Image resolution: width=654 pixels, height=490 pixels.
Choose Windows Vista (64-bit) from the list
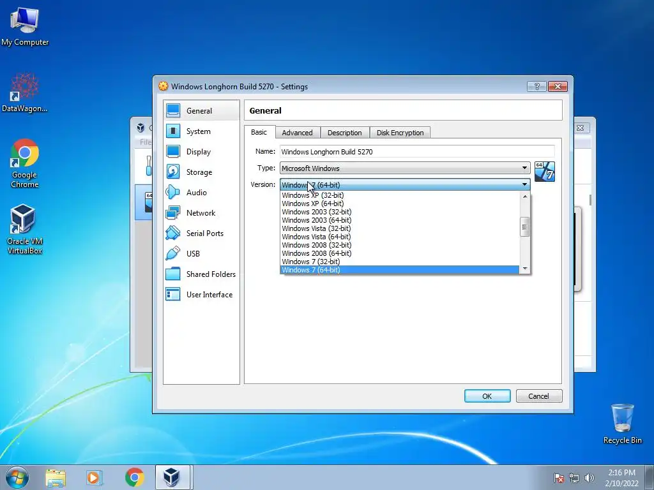tap(400, 237)
